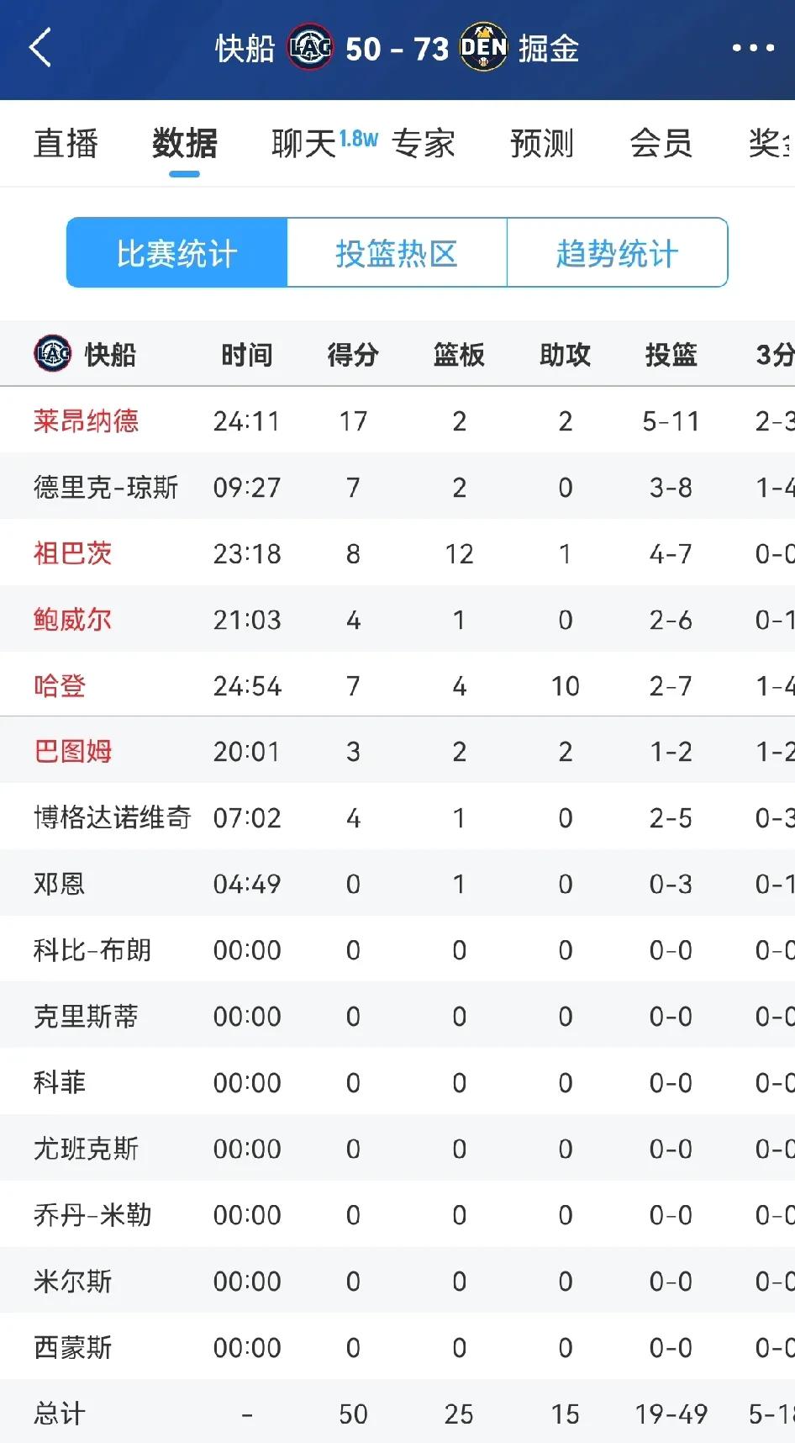
Task: Tap the 得分 column header
Action: click(353, 355)
